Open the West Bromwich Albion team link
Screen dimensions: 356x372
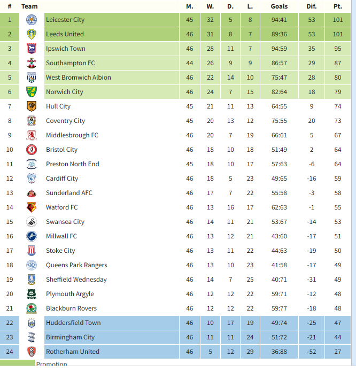(x=79, y=77)
